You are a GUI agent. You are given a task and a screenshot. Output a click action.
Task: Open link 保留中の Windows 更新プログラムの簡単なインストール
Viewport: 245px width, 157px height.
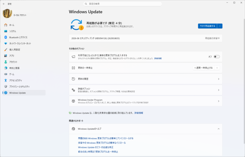click(102, 143)
